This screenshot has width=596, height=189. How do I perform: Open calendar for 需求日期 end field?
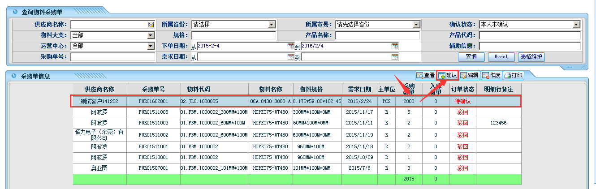click(394, 57)
